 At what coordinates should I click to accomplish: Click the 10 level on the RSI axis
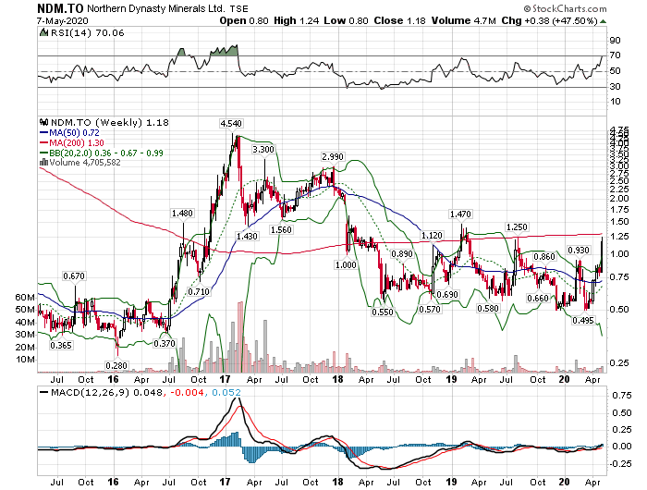pyautogui.click(x=616, y=102)
